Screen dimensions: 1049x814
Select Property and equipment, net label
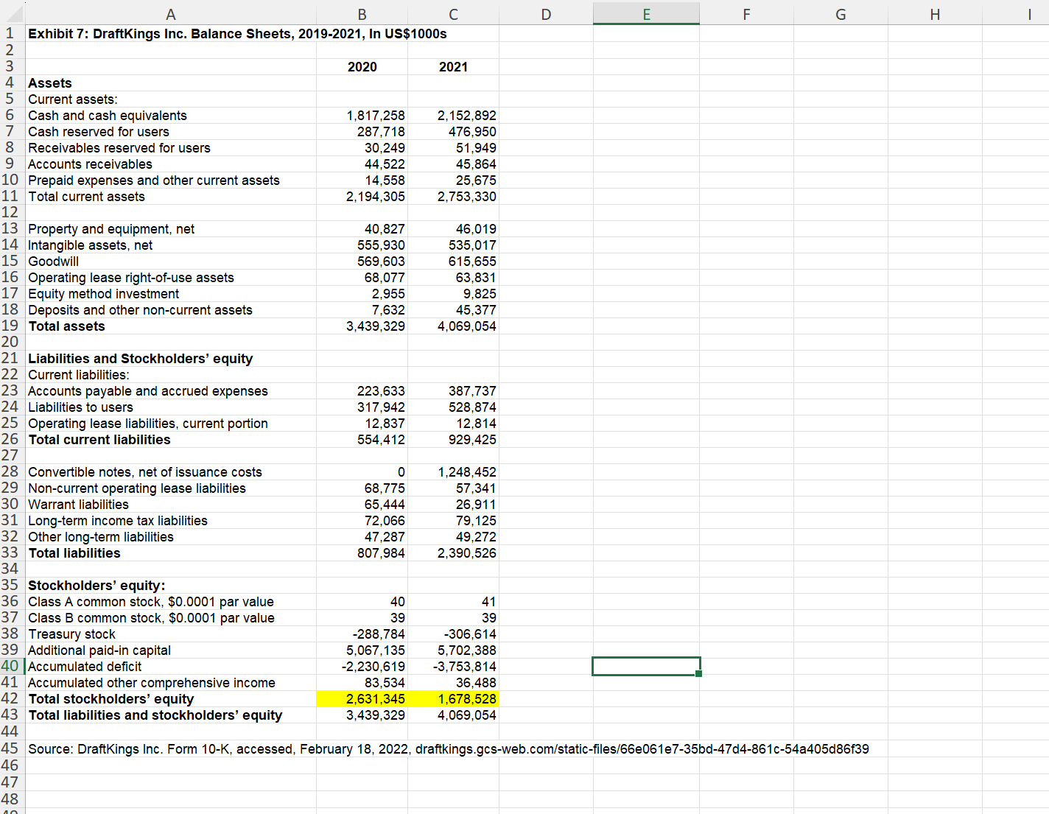point(111,229)
